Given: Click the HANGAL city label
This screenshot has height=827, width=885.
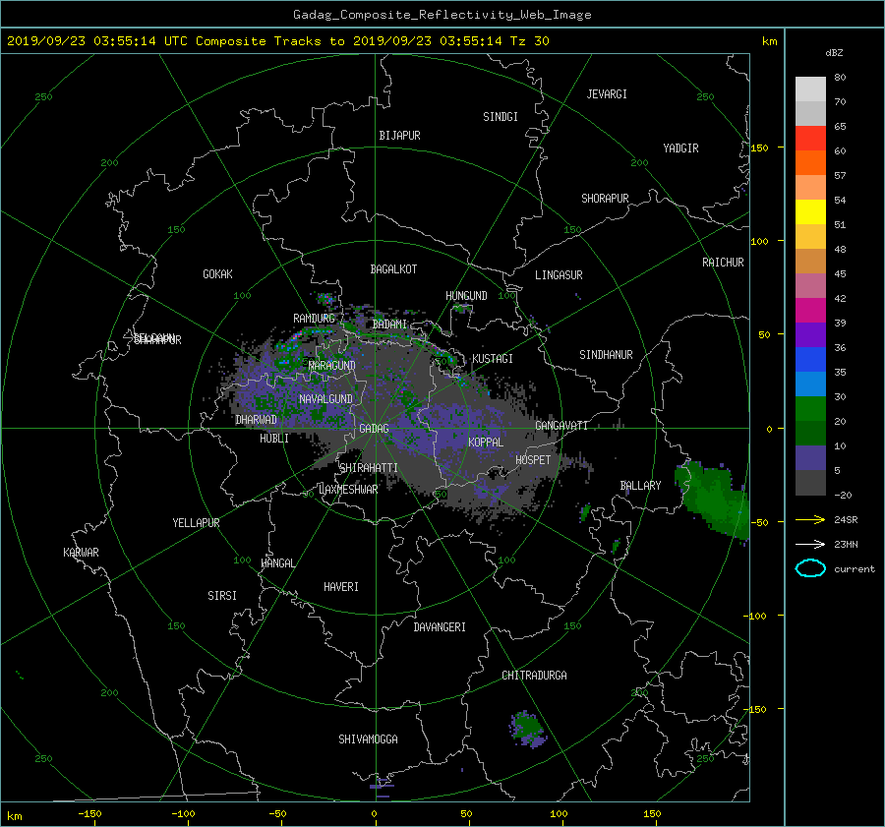Looking at the screenshot, I should pyautogui.click(x=277, y=563).
